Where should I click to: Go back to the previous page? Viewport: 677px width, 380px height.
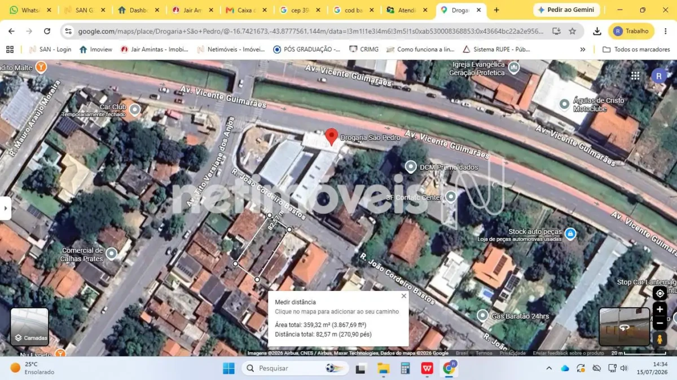tap(11, 32)
